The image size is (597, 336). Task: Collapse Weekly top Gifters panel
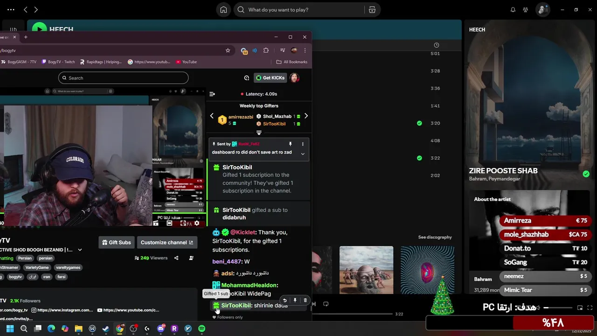pyautogui.click(x=259, y=133)
